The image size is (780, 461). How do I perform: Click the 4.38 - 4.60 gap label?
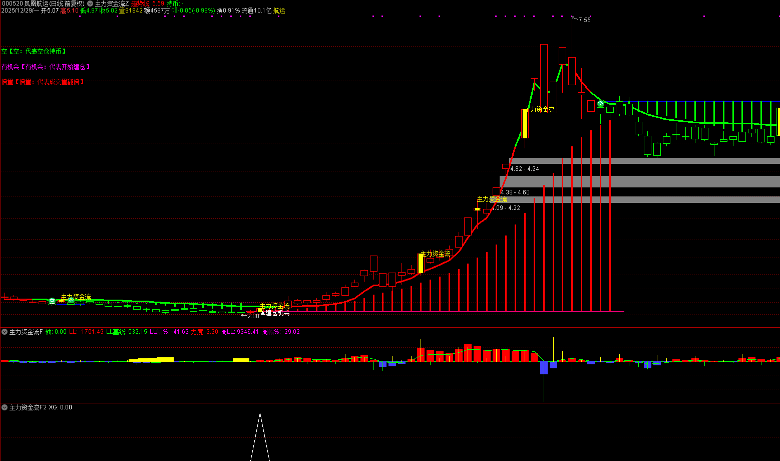(515, 192)
